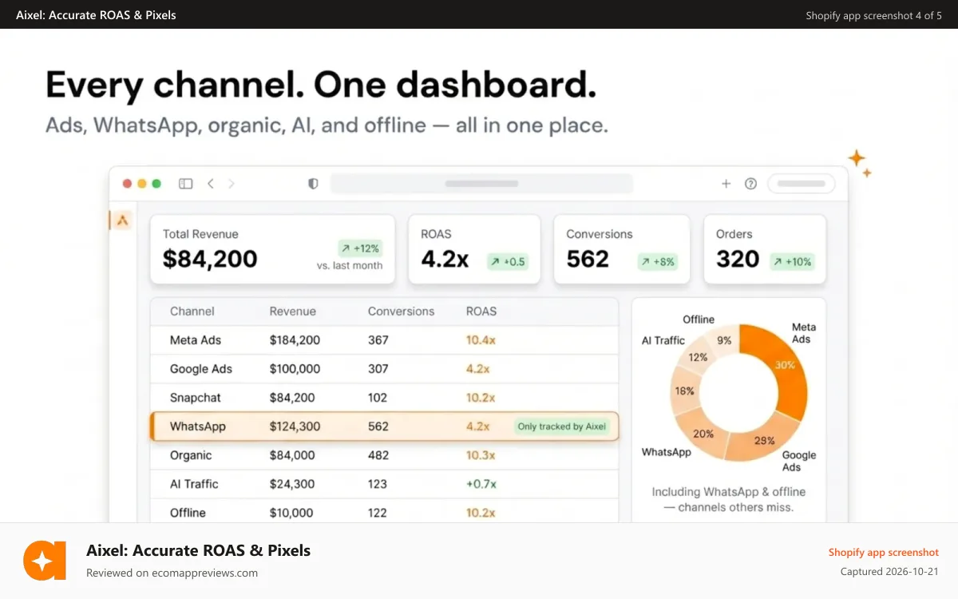
Task: Select the Offline row in the table
Action: (x=384, y=512)
